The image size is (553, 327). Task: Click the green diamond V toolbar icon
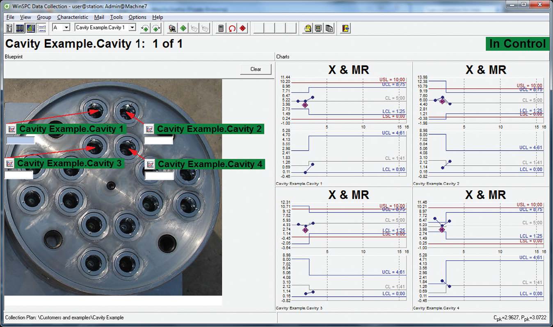(183, 28)
